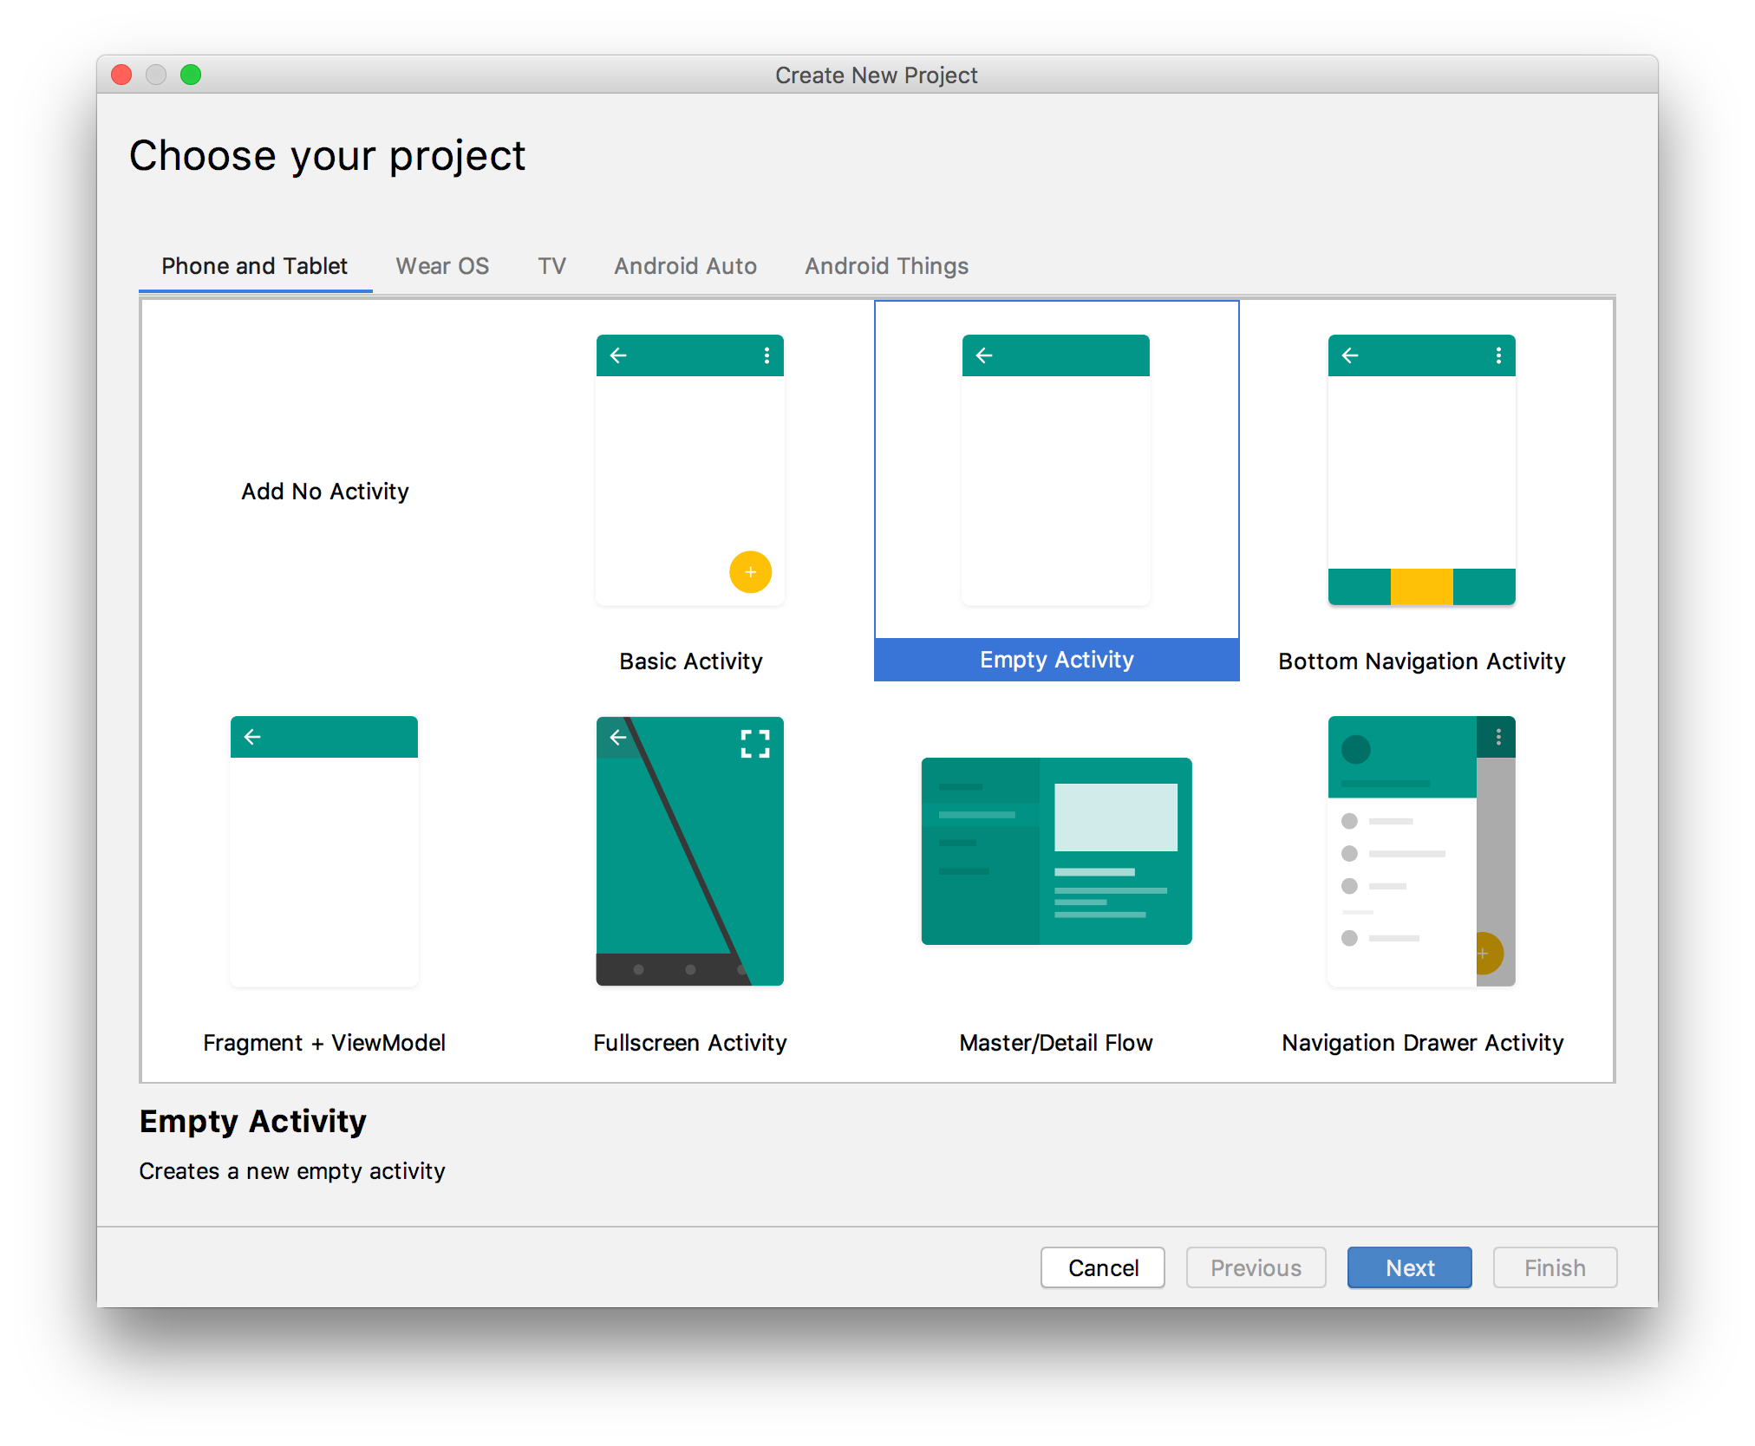
Task: Open the TV project tab
Action: (x=551, y=266)
